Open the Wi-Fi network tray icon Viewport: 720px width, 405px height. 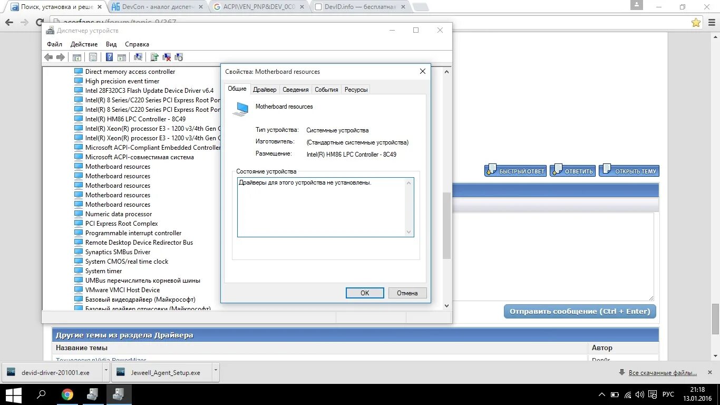(628, 394)
